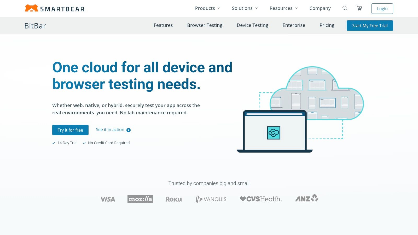Viewport: 418px width, 235px height.
Task: Click the CVS Health logo
Action: click(261, 199)
